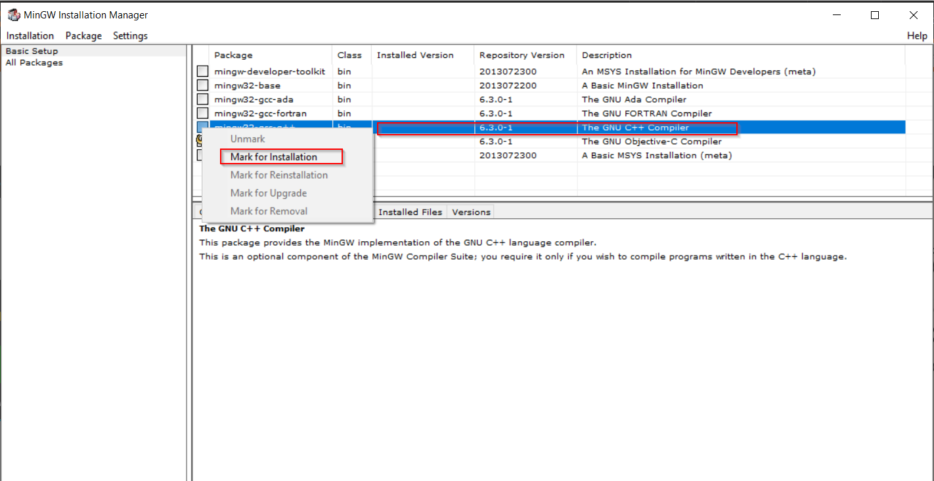Select the mingw-developer-toolkit package name
The height and width of the screenshot is (481, 934).
tap(269, 72)
